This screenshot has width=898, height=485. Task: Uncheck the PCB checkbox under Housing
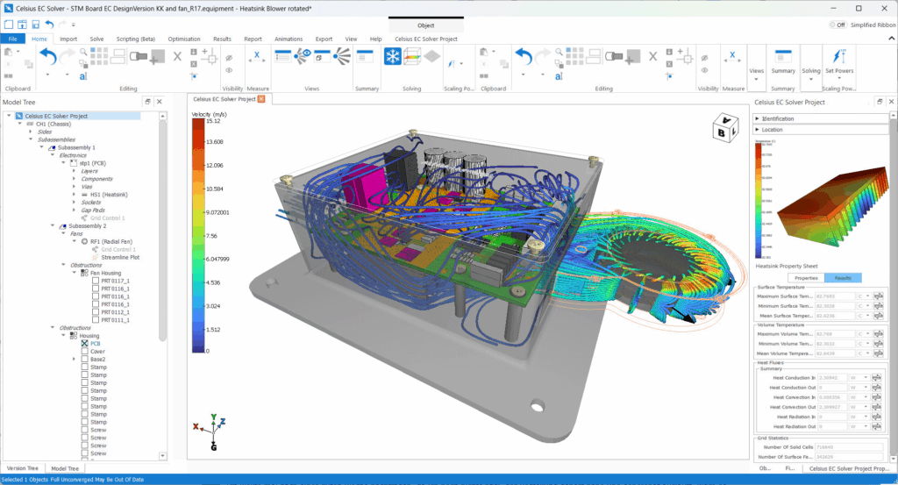(85, 344)
